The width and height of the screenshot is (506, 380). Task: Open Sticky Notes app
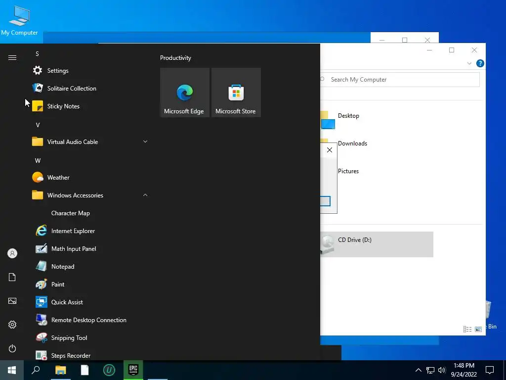(x=90, y=106)
